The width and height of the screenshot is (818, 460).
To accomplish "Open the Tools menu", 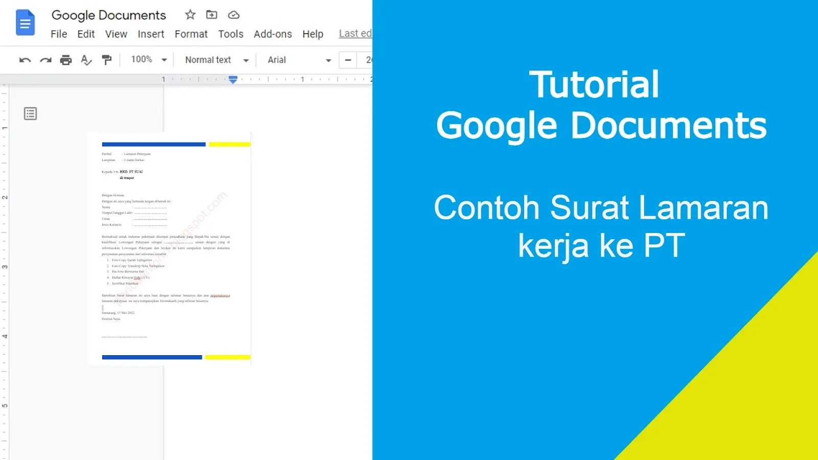I will [x=231, y=34].
